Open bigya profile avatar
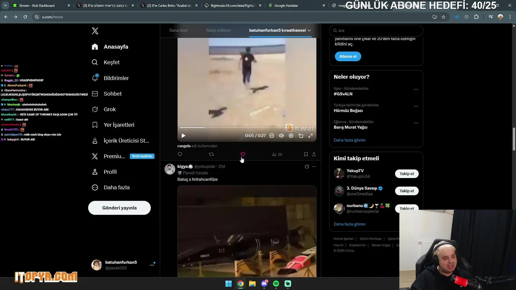This screenshot has height=290, width=516. 170,169
